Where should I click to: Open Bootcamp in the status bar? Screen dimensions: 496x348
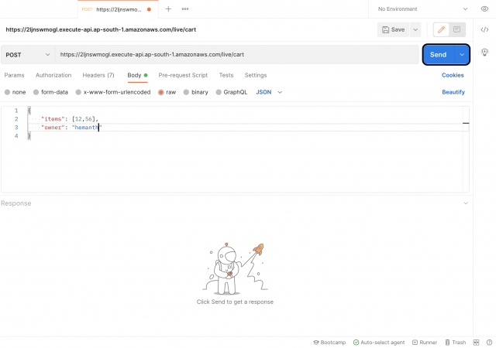click(329, 343)
